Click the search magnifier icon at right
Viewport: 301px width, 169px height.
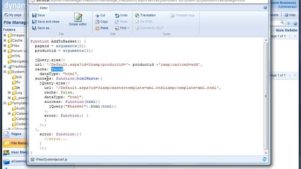click(282, 23)
